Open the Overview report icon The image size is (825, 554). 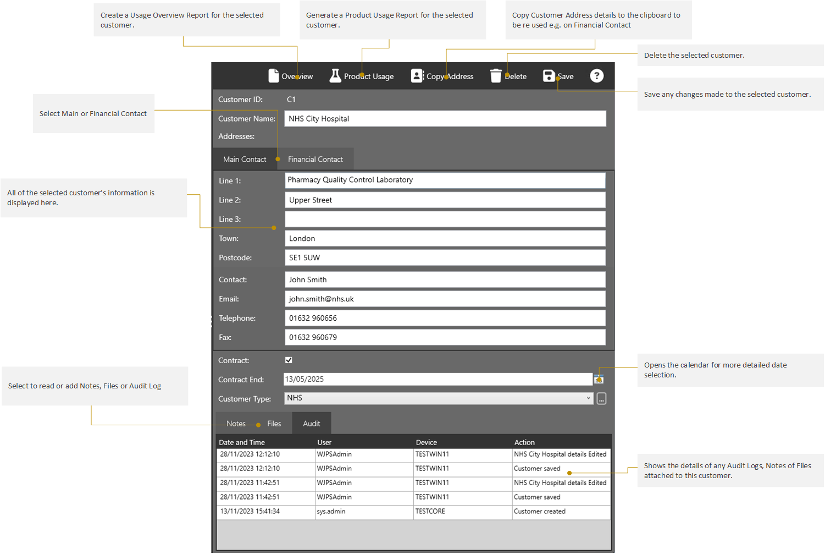tap(273, 76)
